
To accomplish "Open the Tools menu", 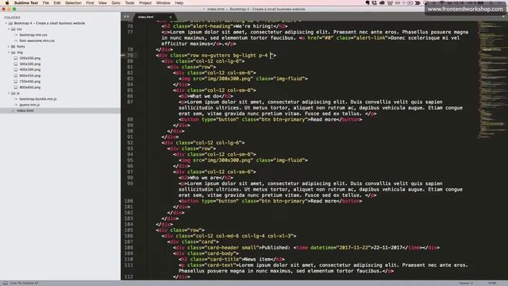I will point(129,3).
